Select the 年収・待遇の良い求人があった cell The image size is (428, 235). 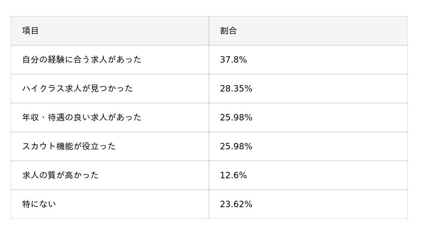(x=82, y=117)
